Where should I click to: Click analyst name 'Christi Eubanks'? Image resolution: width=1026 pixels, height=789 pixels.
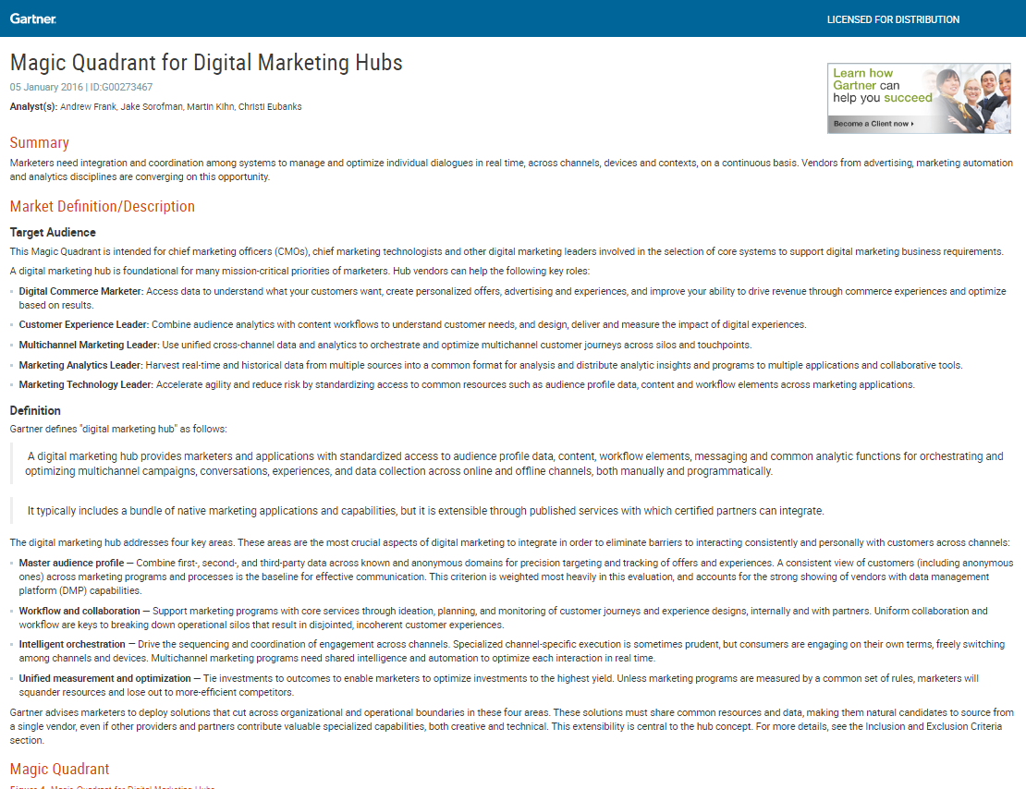click(x=270, y=106)
